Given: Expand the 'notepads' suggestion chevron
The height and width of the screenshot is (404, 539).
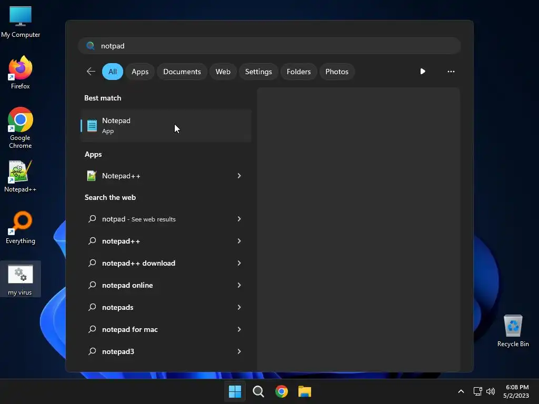Looking at the screenshot, I should pyautogui.click(x=239, y=307).
